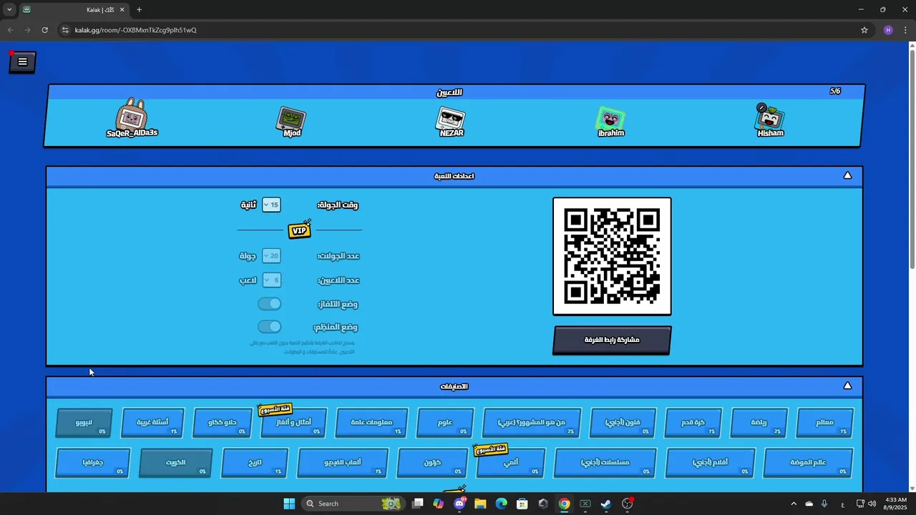The width and height of the screenshot is (916, 515).
Task: Select the جغرافيا category
Action: point(93,463)
